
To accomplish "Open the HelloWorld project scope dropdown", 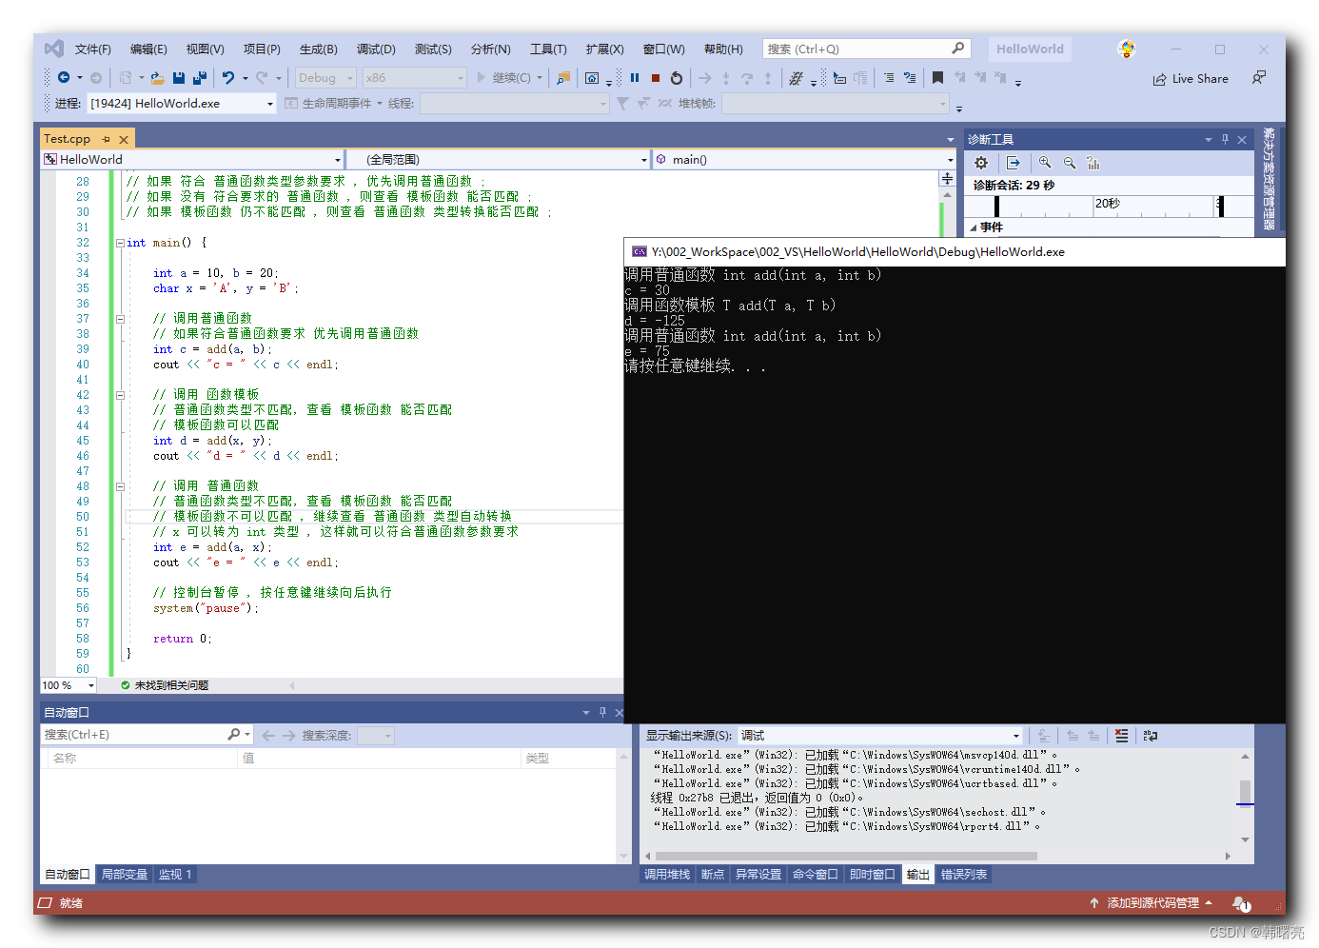I will [x=191, y=159].
